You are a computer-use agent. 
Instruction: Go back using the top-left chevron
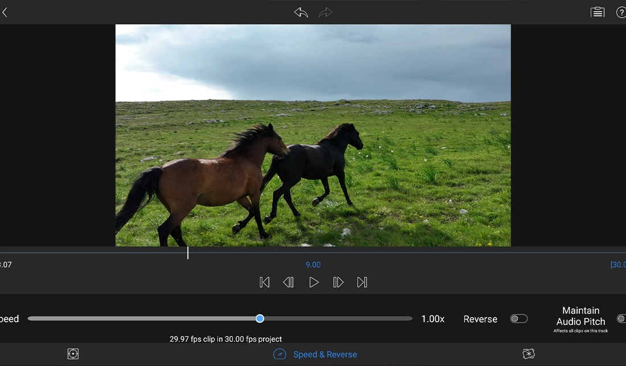click(5, 13)
